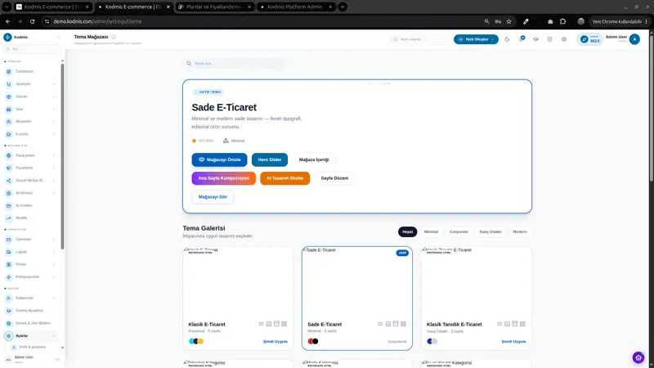Click Klasik Tanıdık E-Ticaret color swatches

pos(432,341)
